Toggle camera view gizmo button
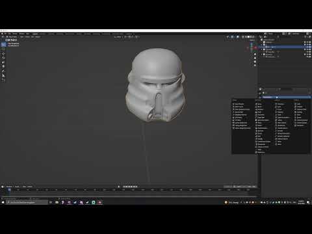The image size is (312, 234). (255, 62)
